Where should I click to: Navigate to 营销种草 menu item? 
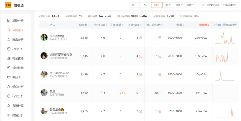point(17,106)
